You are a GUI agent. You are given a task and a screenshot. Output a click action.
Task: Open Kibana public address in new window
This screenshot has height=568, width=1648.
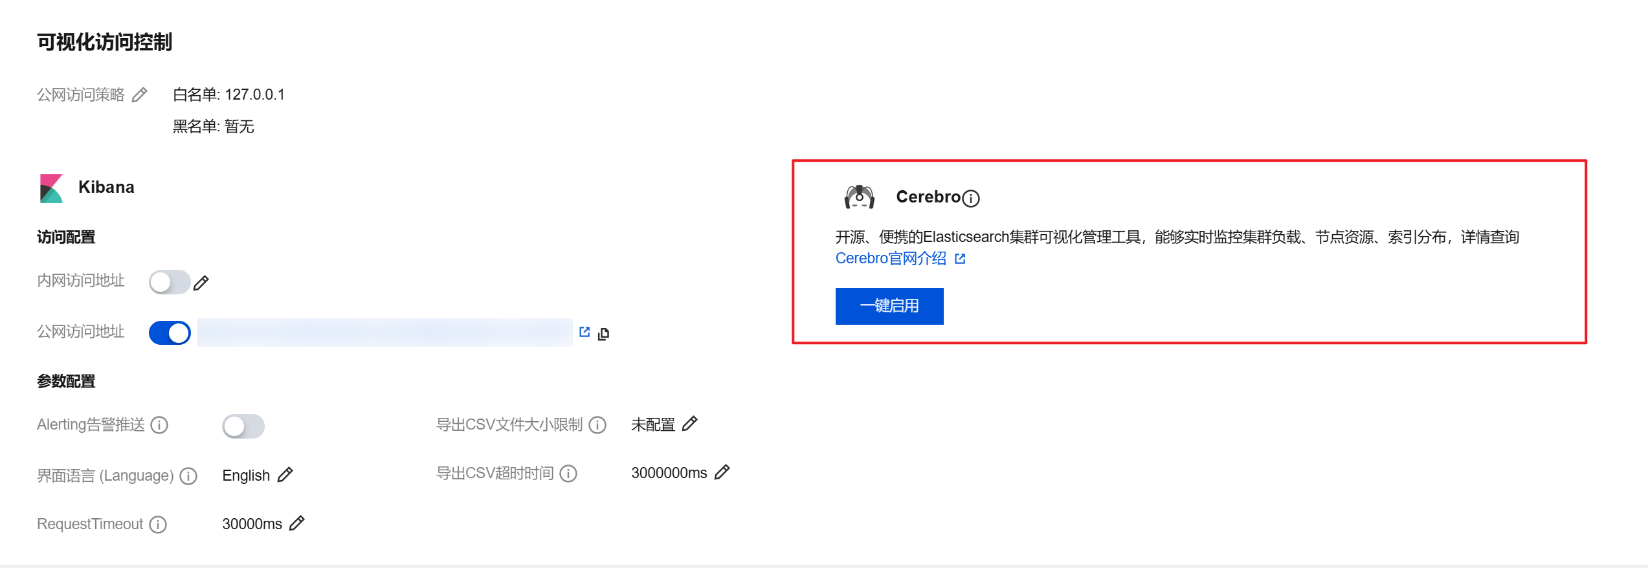[585, 332]
